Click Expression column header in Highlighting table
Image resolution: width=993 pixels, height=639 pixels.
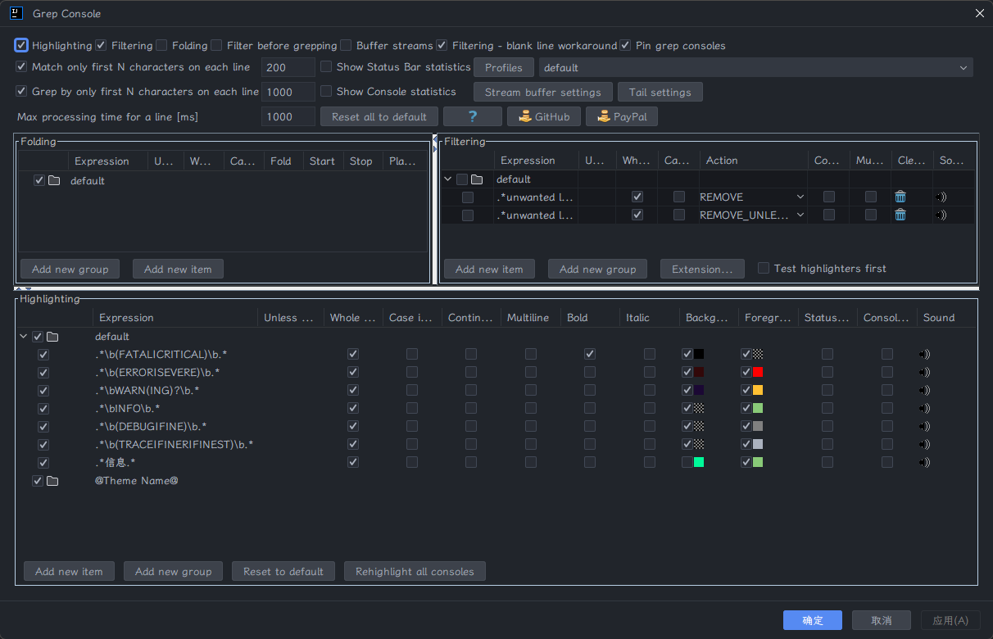126,318
